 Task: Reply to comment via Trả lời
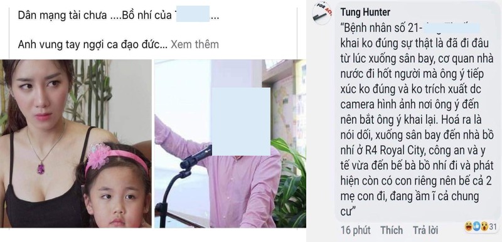425,230
